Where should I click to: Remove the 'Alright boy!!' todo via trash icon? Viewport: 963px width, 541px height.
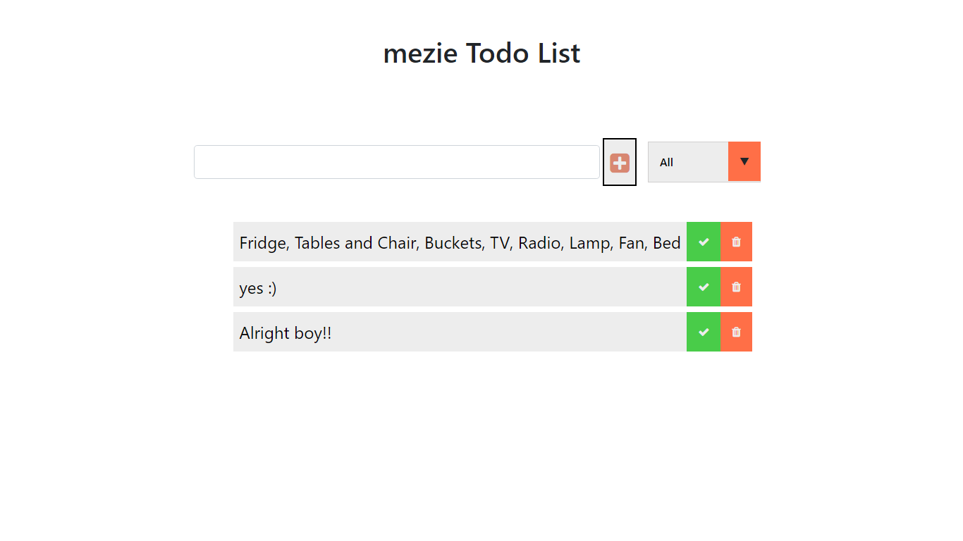(x=736, y=332)
